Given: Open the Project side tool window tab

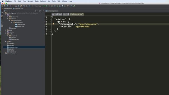Looking at the screenshot, I should 2,14.
